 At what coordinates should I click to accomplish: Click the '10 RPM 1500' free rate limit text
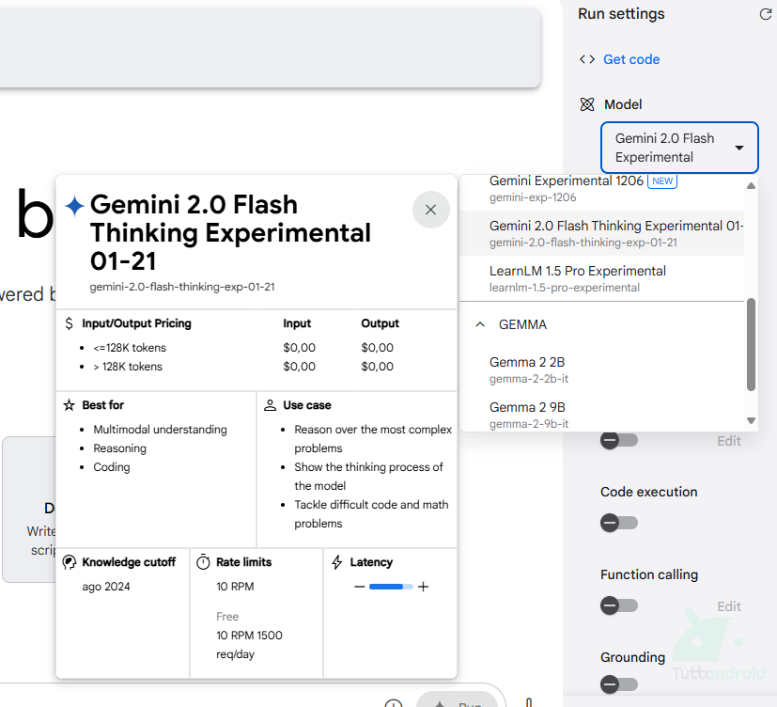tap(249, 636)
